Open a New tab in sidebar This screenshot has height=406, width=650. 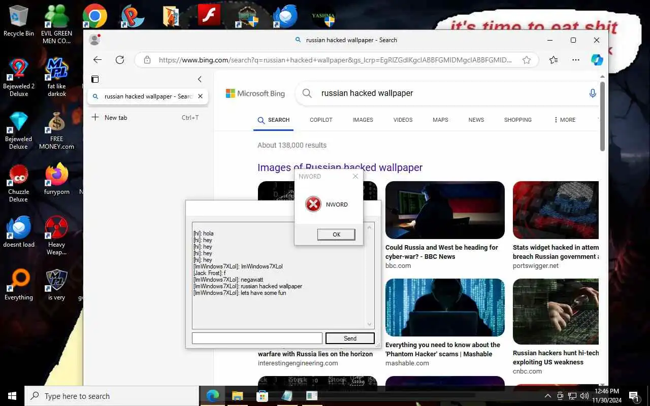pos(147,118)
